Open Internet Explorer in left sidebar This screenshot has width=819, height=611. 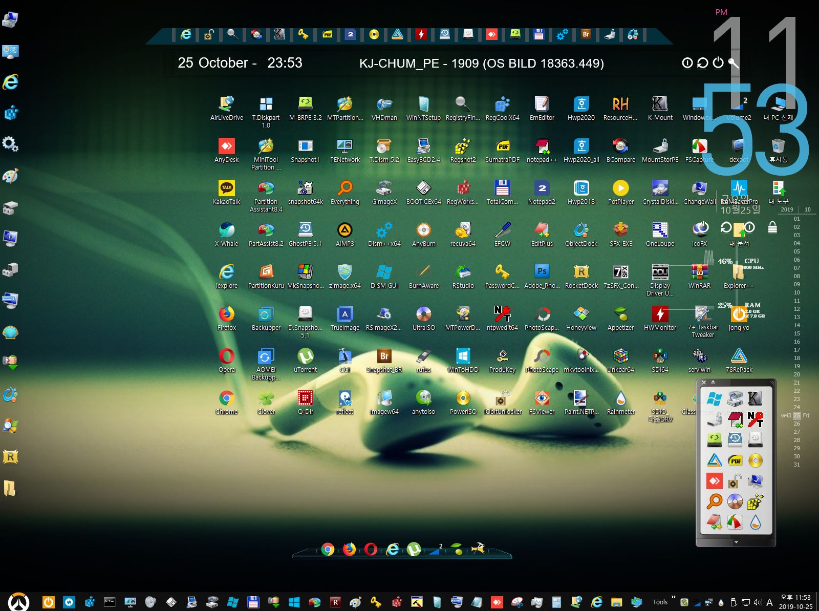(x=10, y=81)
